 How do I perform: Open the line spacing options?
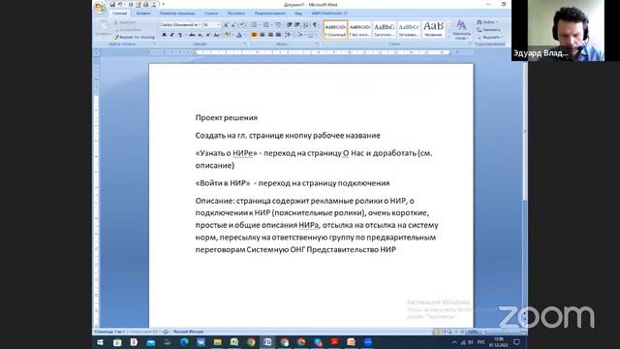coord(288,35)
